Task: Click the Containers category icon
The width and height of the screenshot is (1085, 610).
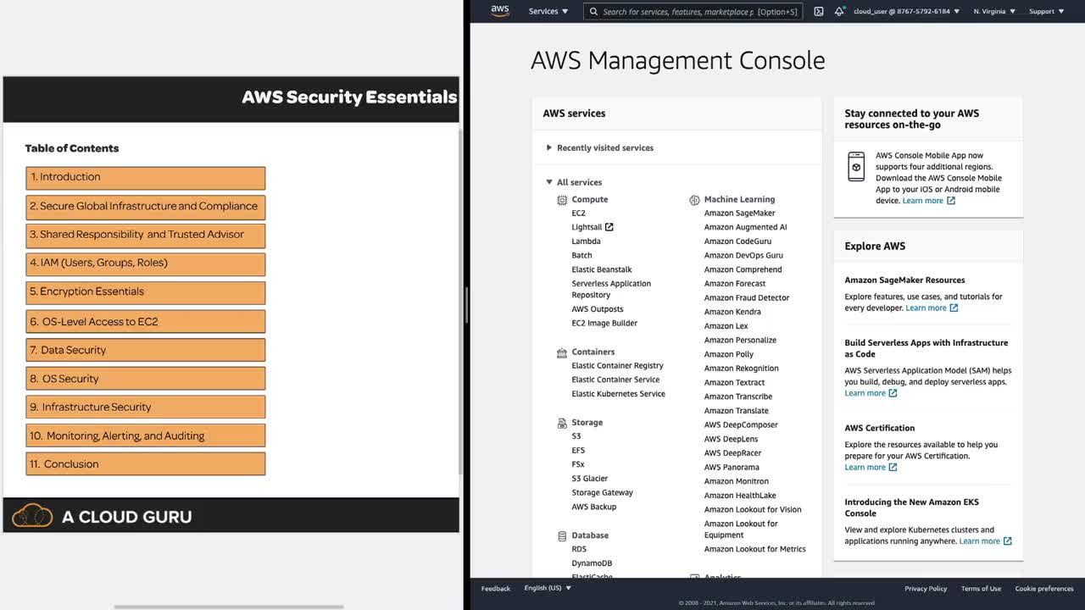Action: 562,352
